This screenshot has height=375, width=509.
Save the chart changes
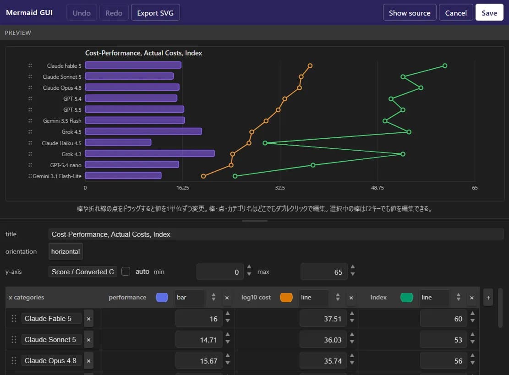click(x=489, y=13)
